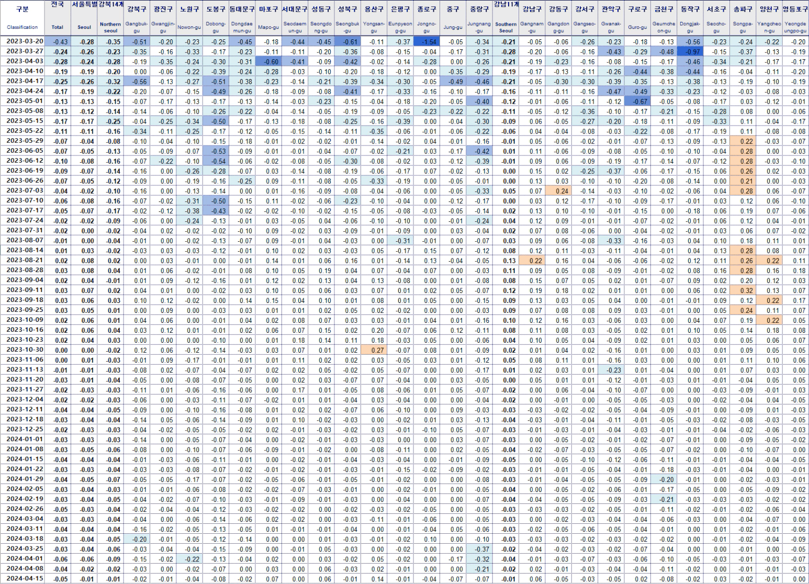The image size is (809, 584).
Task: Click the 강동구 column header
Action: click(558, 9)
